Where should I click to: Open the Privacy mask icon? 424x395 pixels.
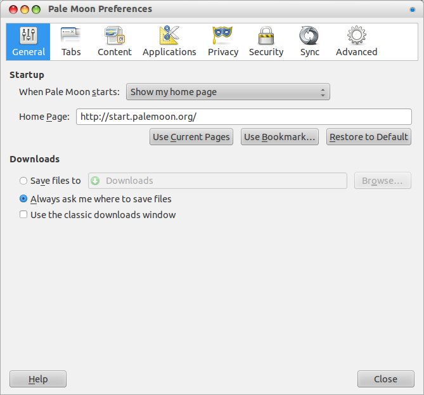tap(222, 35)
